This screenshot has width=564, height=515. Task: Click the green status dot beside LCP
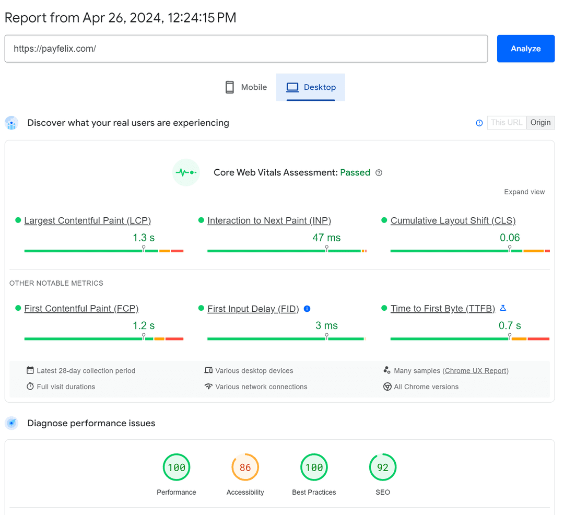coord(18,220)
